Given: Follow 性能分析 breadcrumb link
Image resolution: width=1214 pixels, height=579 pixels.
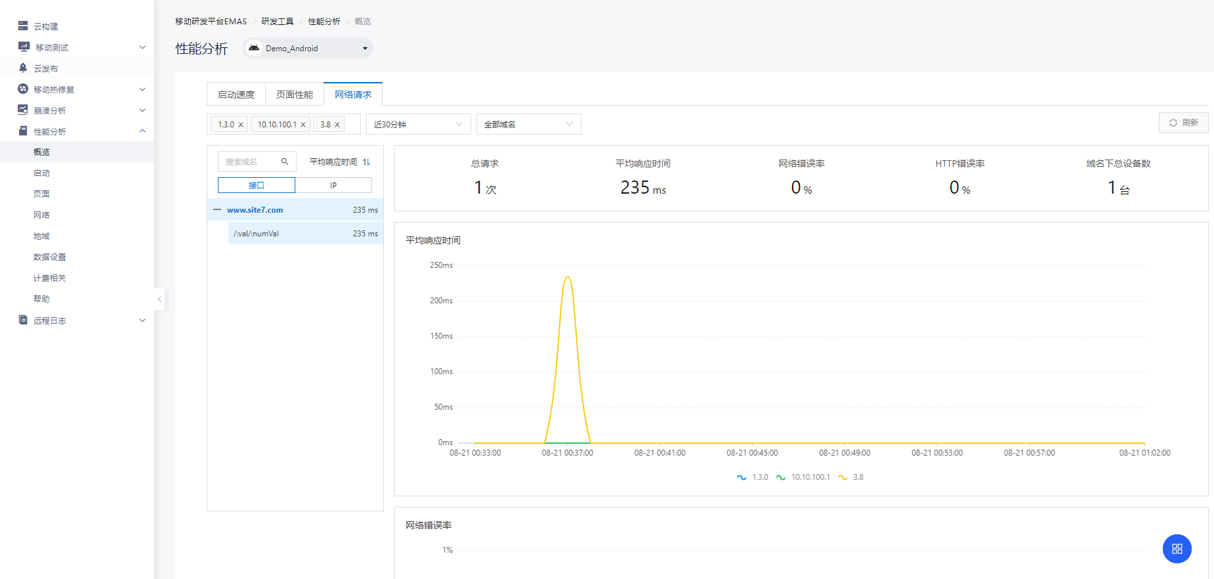Looking at the screenshot, I should tap(324, 22).
